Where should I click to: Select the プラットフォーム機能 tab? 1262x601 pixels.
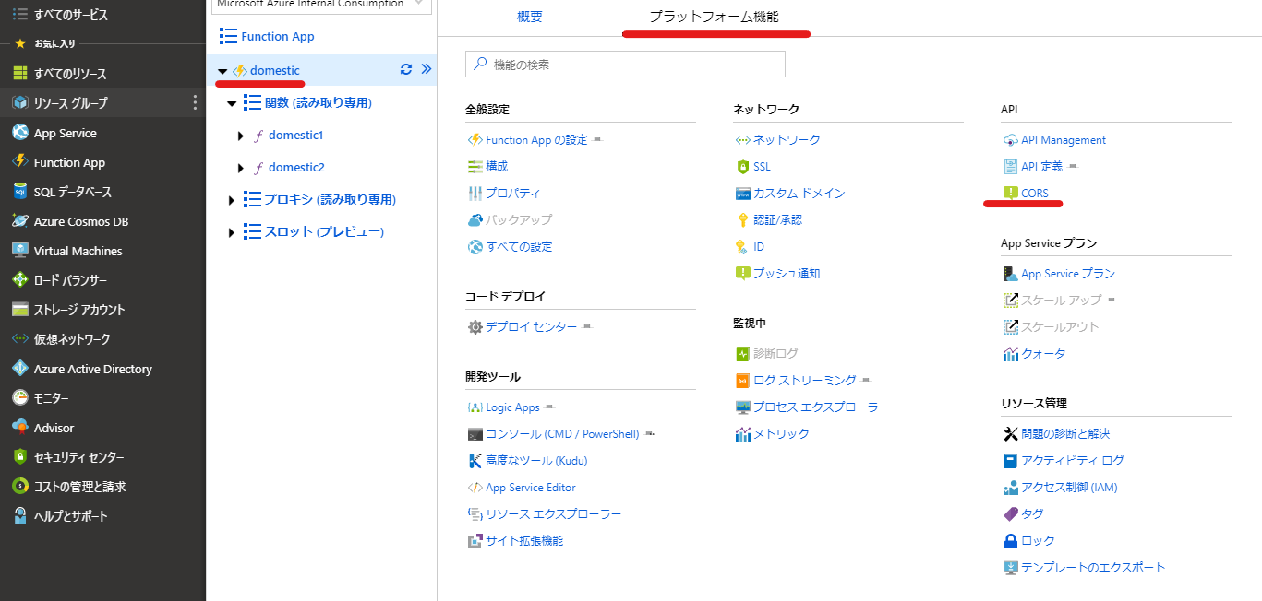[x=715, y=17]
